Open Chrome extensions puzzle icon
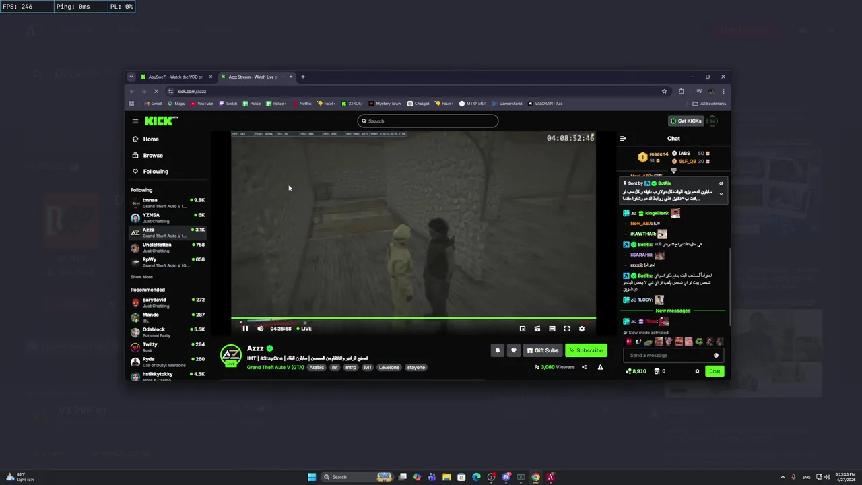 (x=682, y=91)
